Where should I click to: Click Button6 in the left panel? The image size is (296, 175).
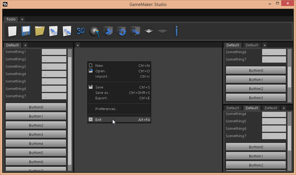pyautogui.click(x=36, y=161)
